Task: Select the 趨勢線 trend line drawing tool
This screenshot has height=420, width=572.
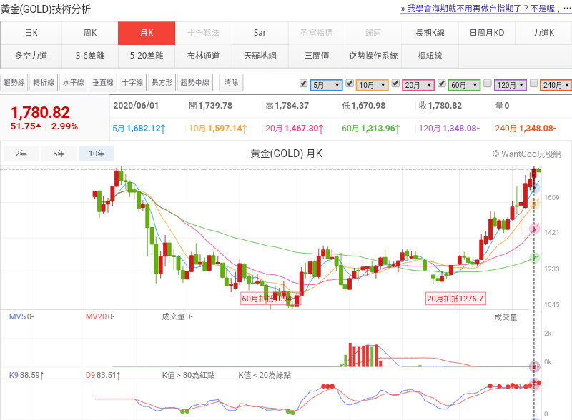Action: point(14,82)
